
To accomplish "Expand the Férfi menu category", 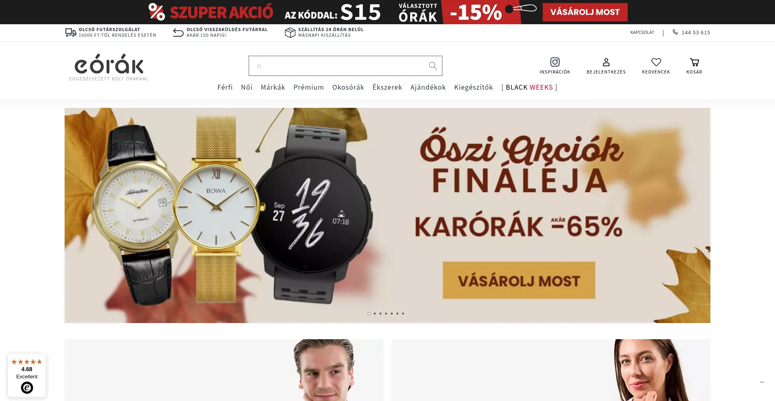I will coord(225,87).
